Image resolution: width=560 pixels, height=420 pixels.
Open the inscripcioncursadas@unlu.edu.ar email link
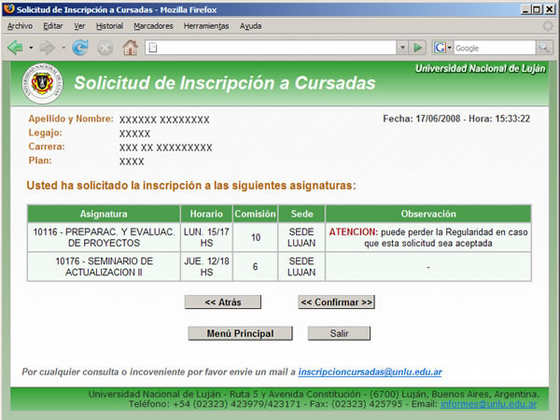click(x=370, y=371)
